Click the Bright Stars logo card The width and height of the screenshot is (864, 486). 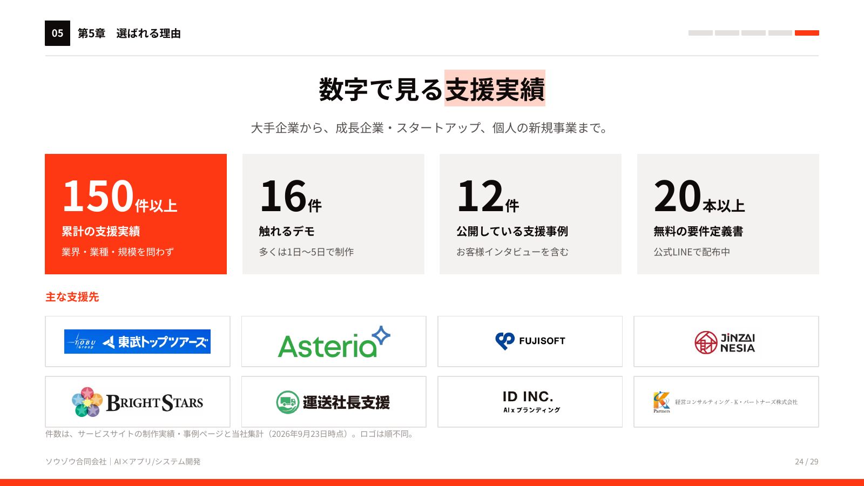click(138, 402)
